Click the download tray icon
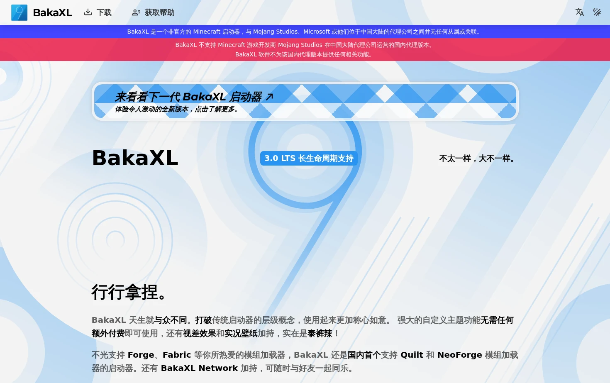The image size is (610, 383). point(88,12)
